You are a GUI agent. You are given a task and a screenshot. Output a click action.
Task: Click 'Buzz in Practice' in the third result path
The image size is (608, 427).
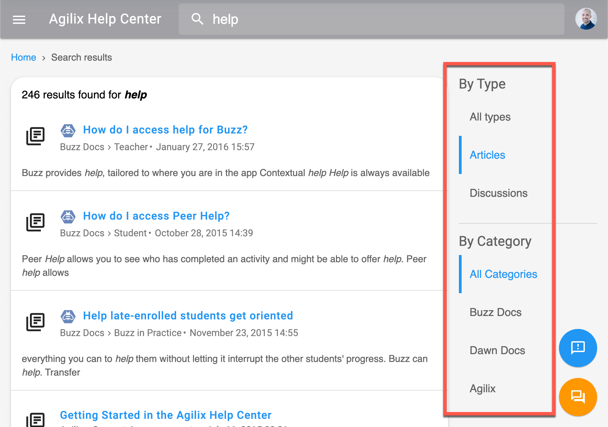point(148,333)
